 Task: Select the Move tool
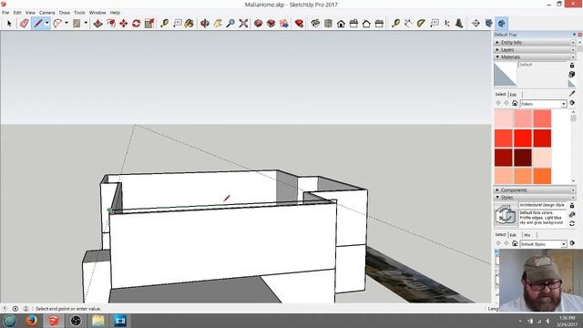pyautogui.click(x=124, y=24)
